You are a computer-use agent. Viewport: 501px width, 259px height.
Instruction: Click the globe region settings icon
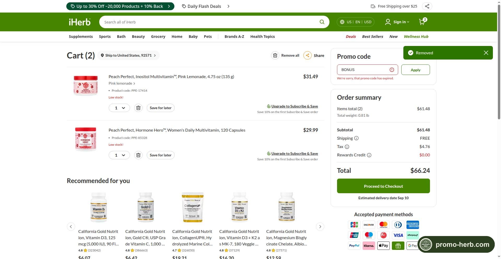[x=342, y=22]
